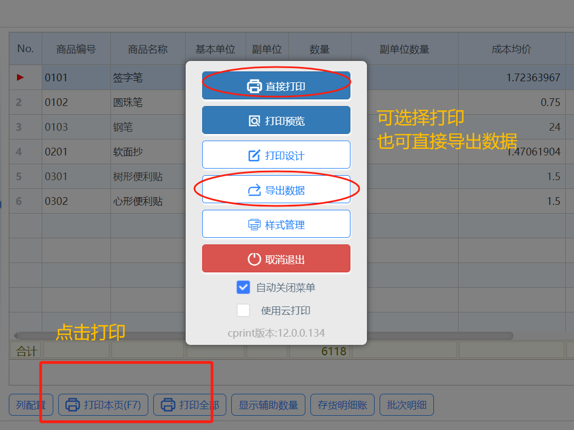Enable the 使用云打印 checkbox
This screenshot has width=574, height=430.
[x=243, y=310]
